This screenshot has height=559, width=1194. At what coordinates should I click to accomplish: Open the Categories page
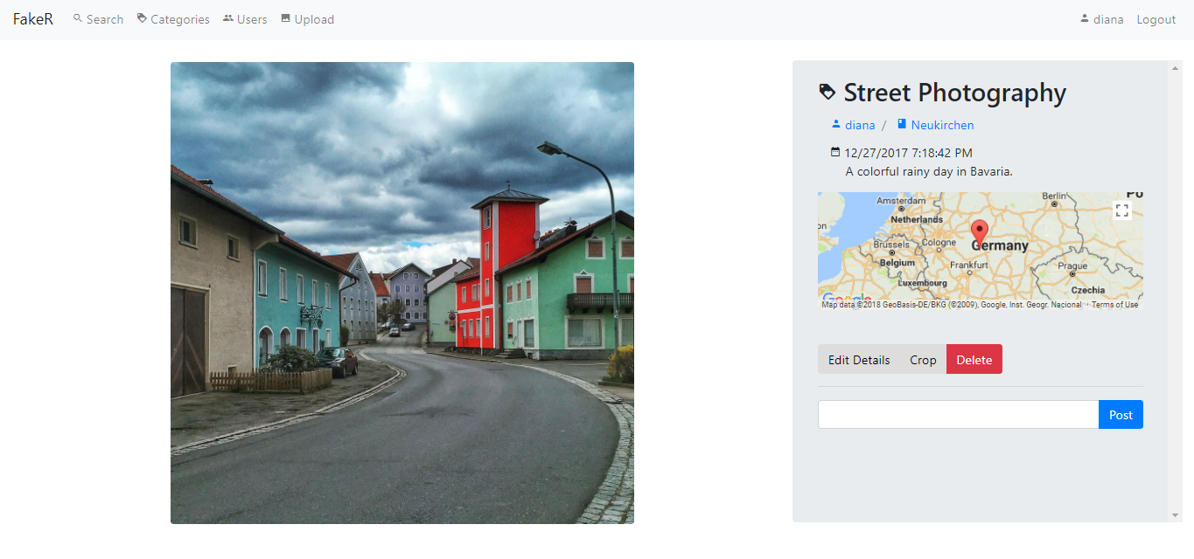(x=173, y=19)
